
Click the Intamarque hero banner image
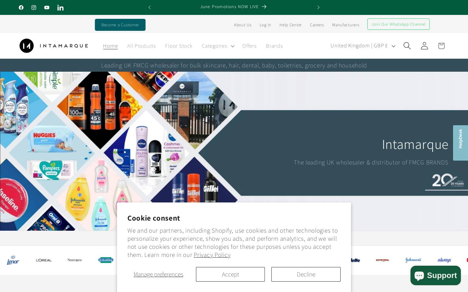[x=234, y=151]
